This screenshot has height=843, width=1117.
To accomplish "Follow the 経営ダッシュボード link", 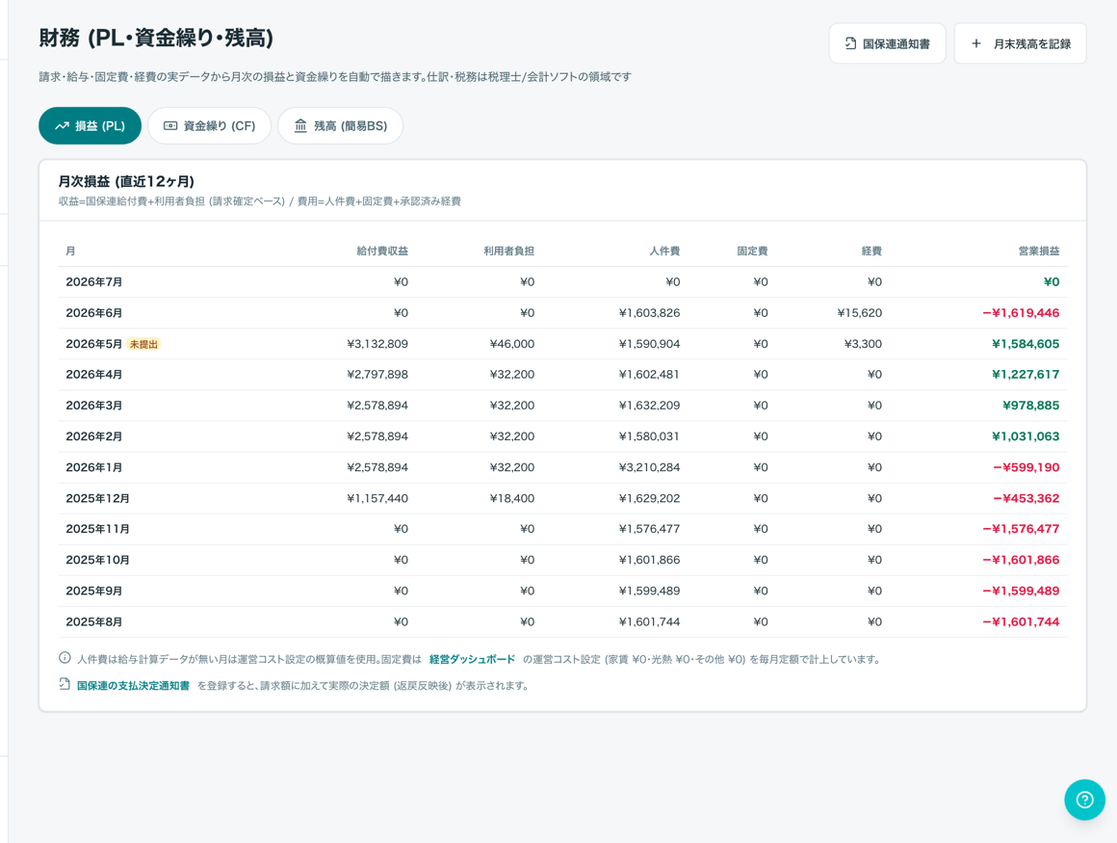I will (x=472, y=659).
